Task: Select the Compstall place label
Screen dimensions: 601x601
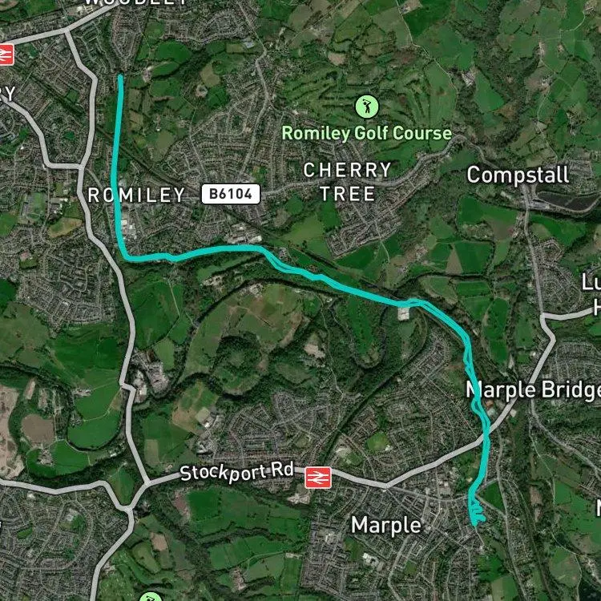Action: 518,175
